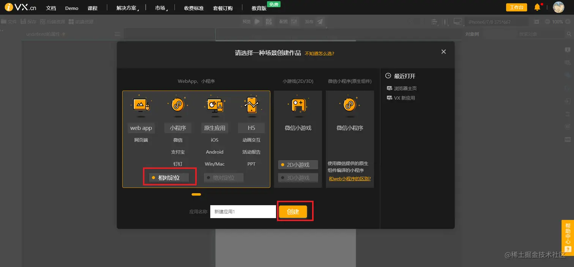Viewport: 574px width, 267px height.
Task: Select the web app creation type icon
Action: pos(141,106)
